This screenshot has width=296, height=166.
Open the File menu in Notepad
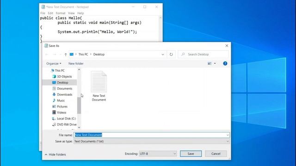43,13
